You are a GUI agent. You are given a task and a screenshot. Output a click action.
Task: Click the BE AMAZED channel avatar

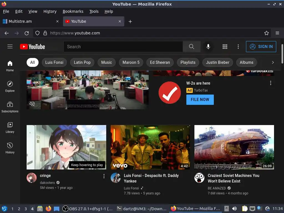click(x=199, y=178)
